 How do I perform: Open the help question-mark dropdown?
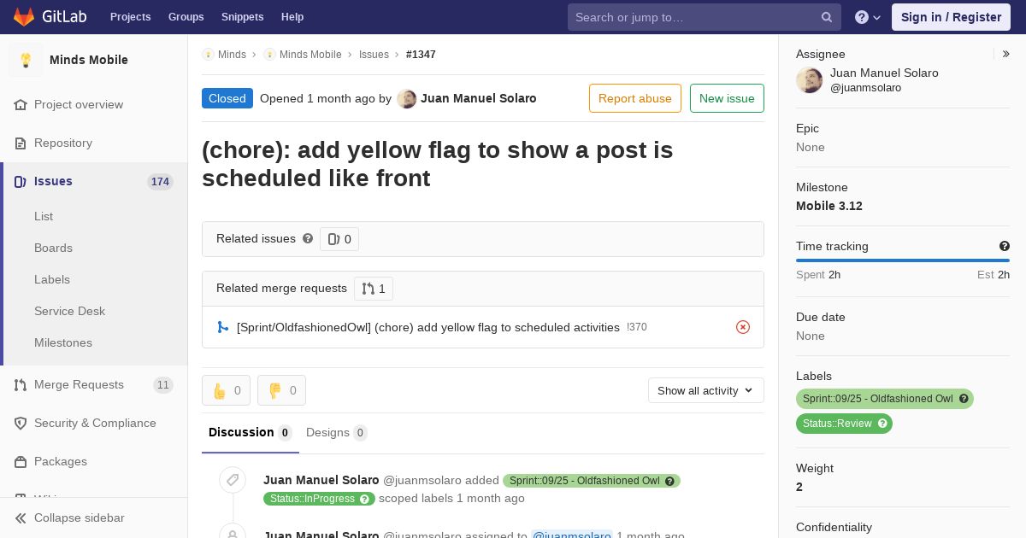pos(868,17)
